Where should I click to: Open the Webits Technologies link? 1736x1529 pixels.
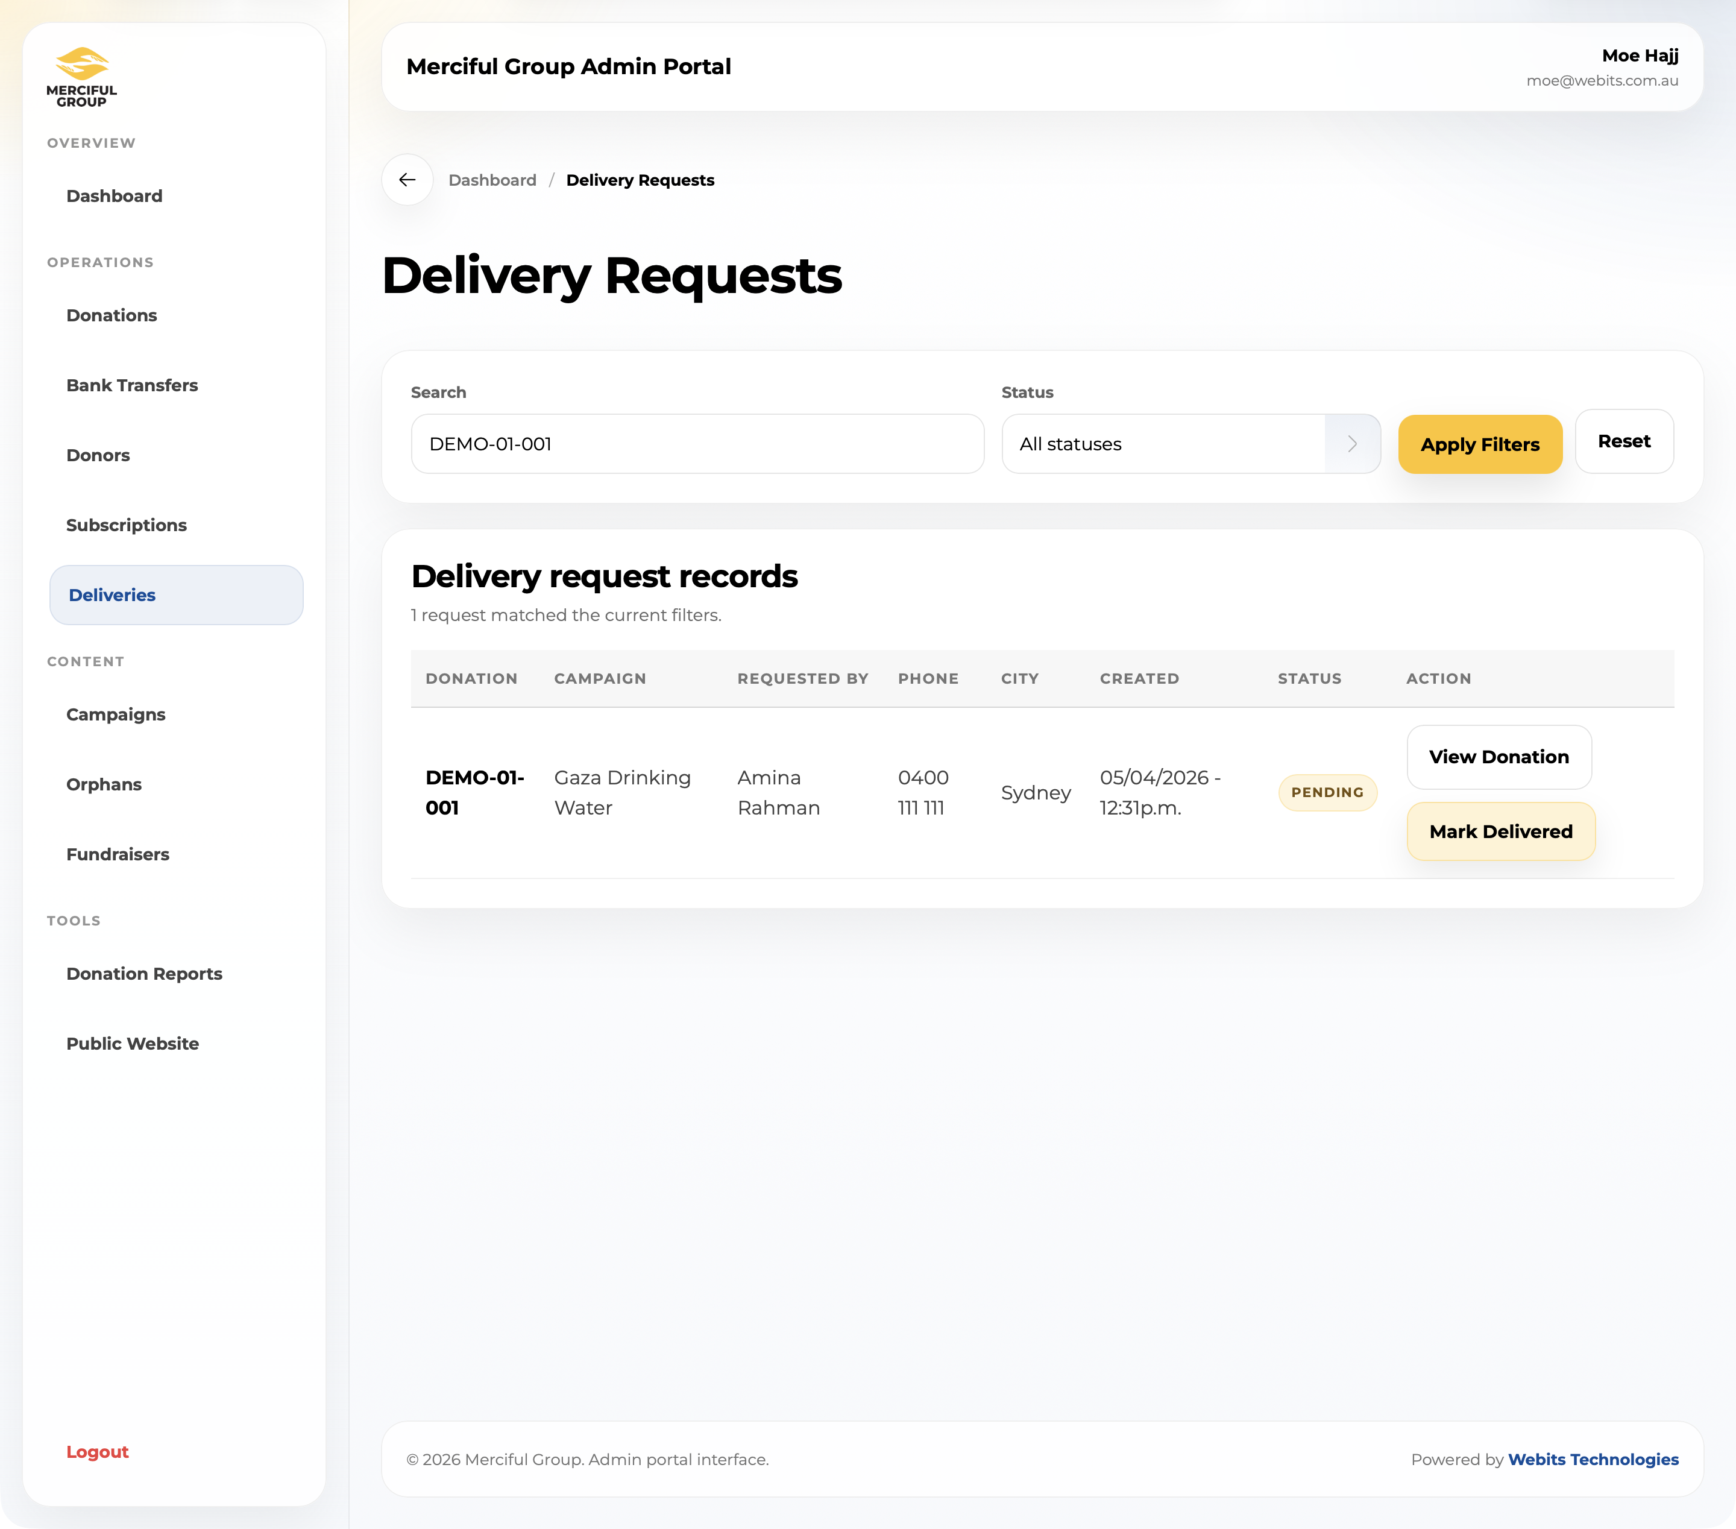pos(1593,1459)
